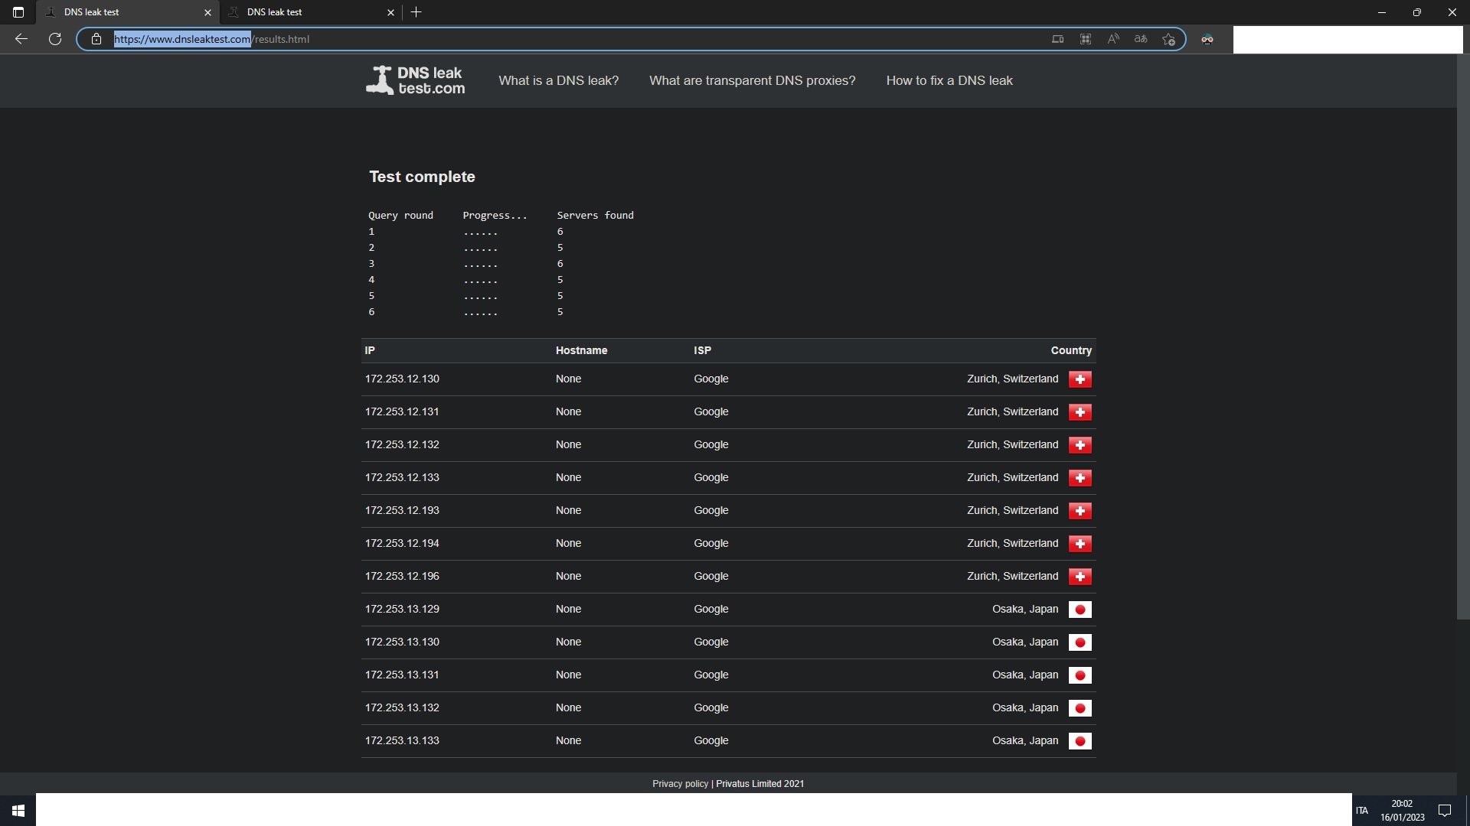Switch to the second DNS leak test tab
The image size is (1470, 826).
coord(310,12)
